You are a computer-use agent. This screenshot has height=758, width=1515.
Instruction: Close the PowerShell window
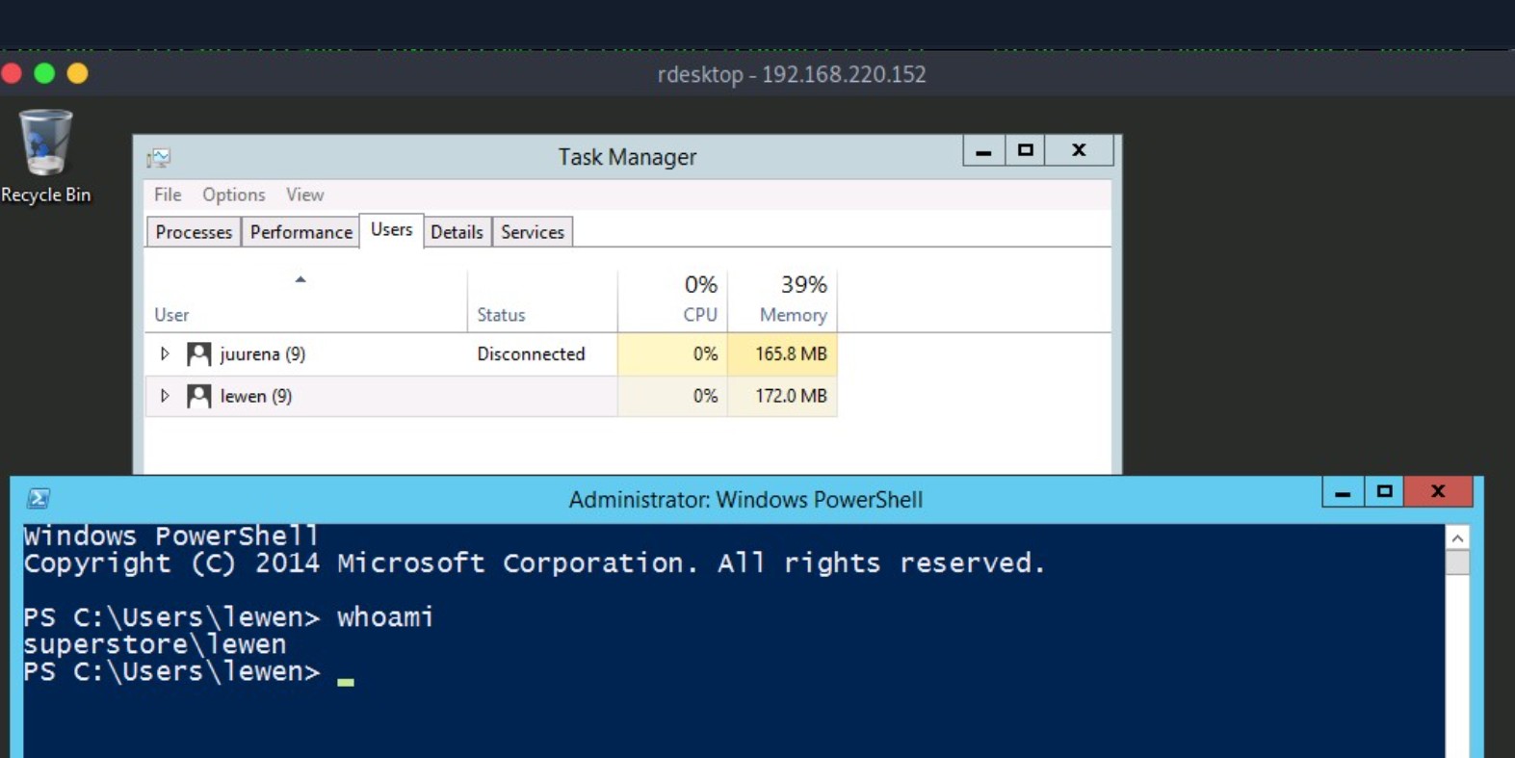[x=1439, y=491]
